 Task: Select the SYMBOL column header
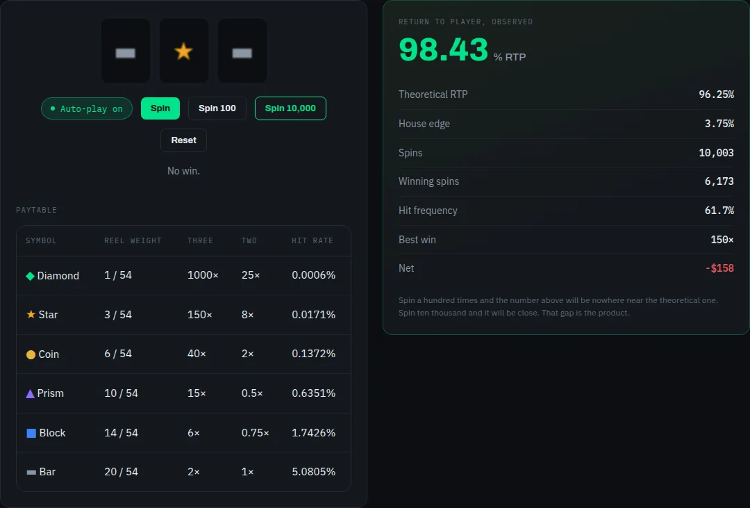click(x=41, y=240)
